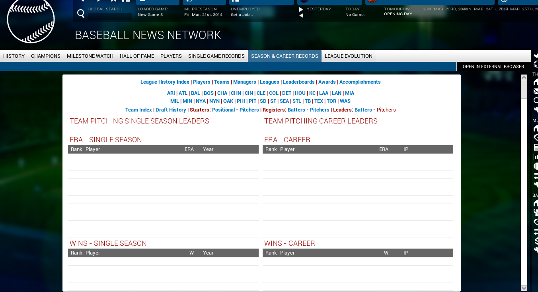This screenshot has width=538, height=292.
Task: Go back with the calendar left arrow
Action: pos(301,16)
